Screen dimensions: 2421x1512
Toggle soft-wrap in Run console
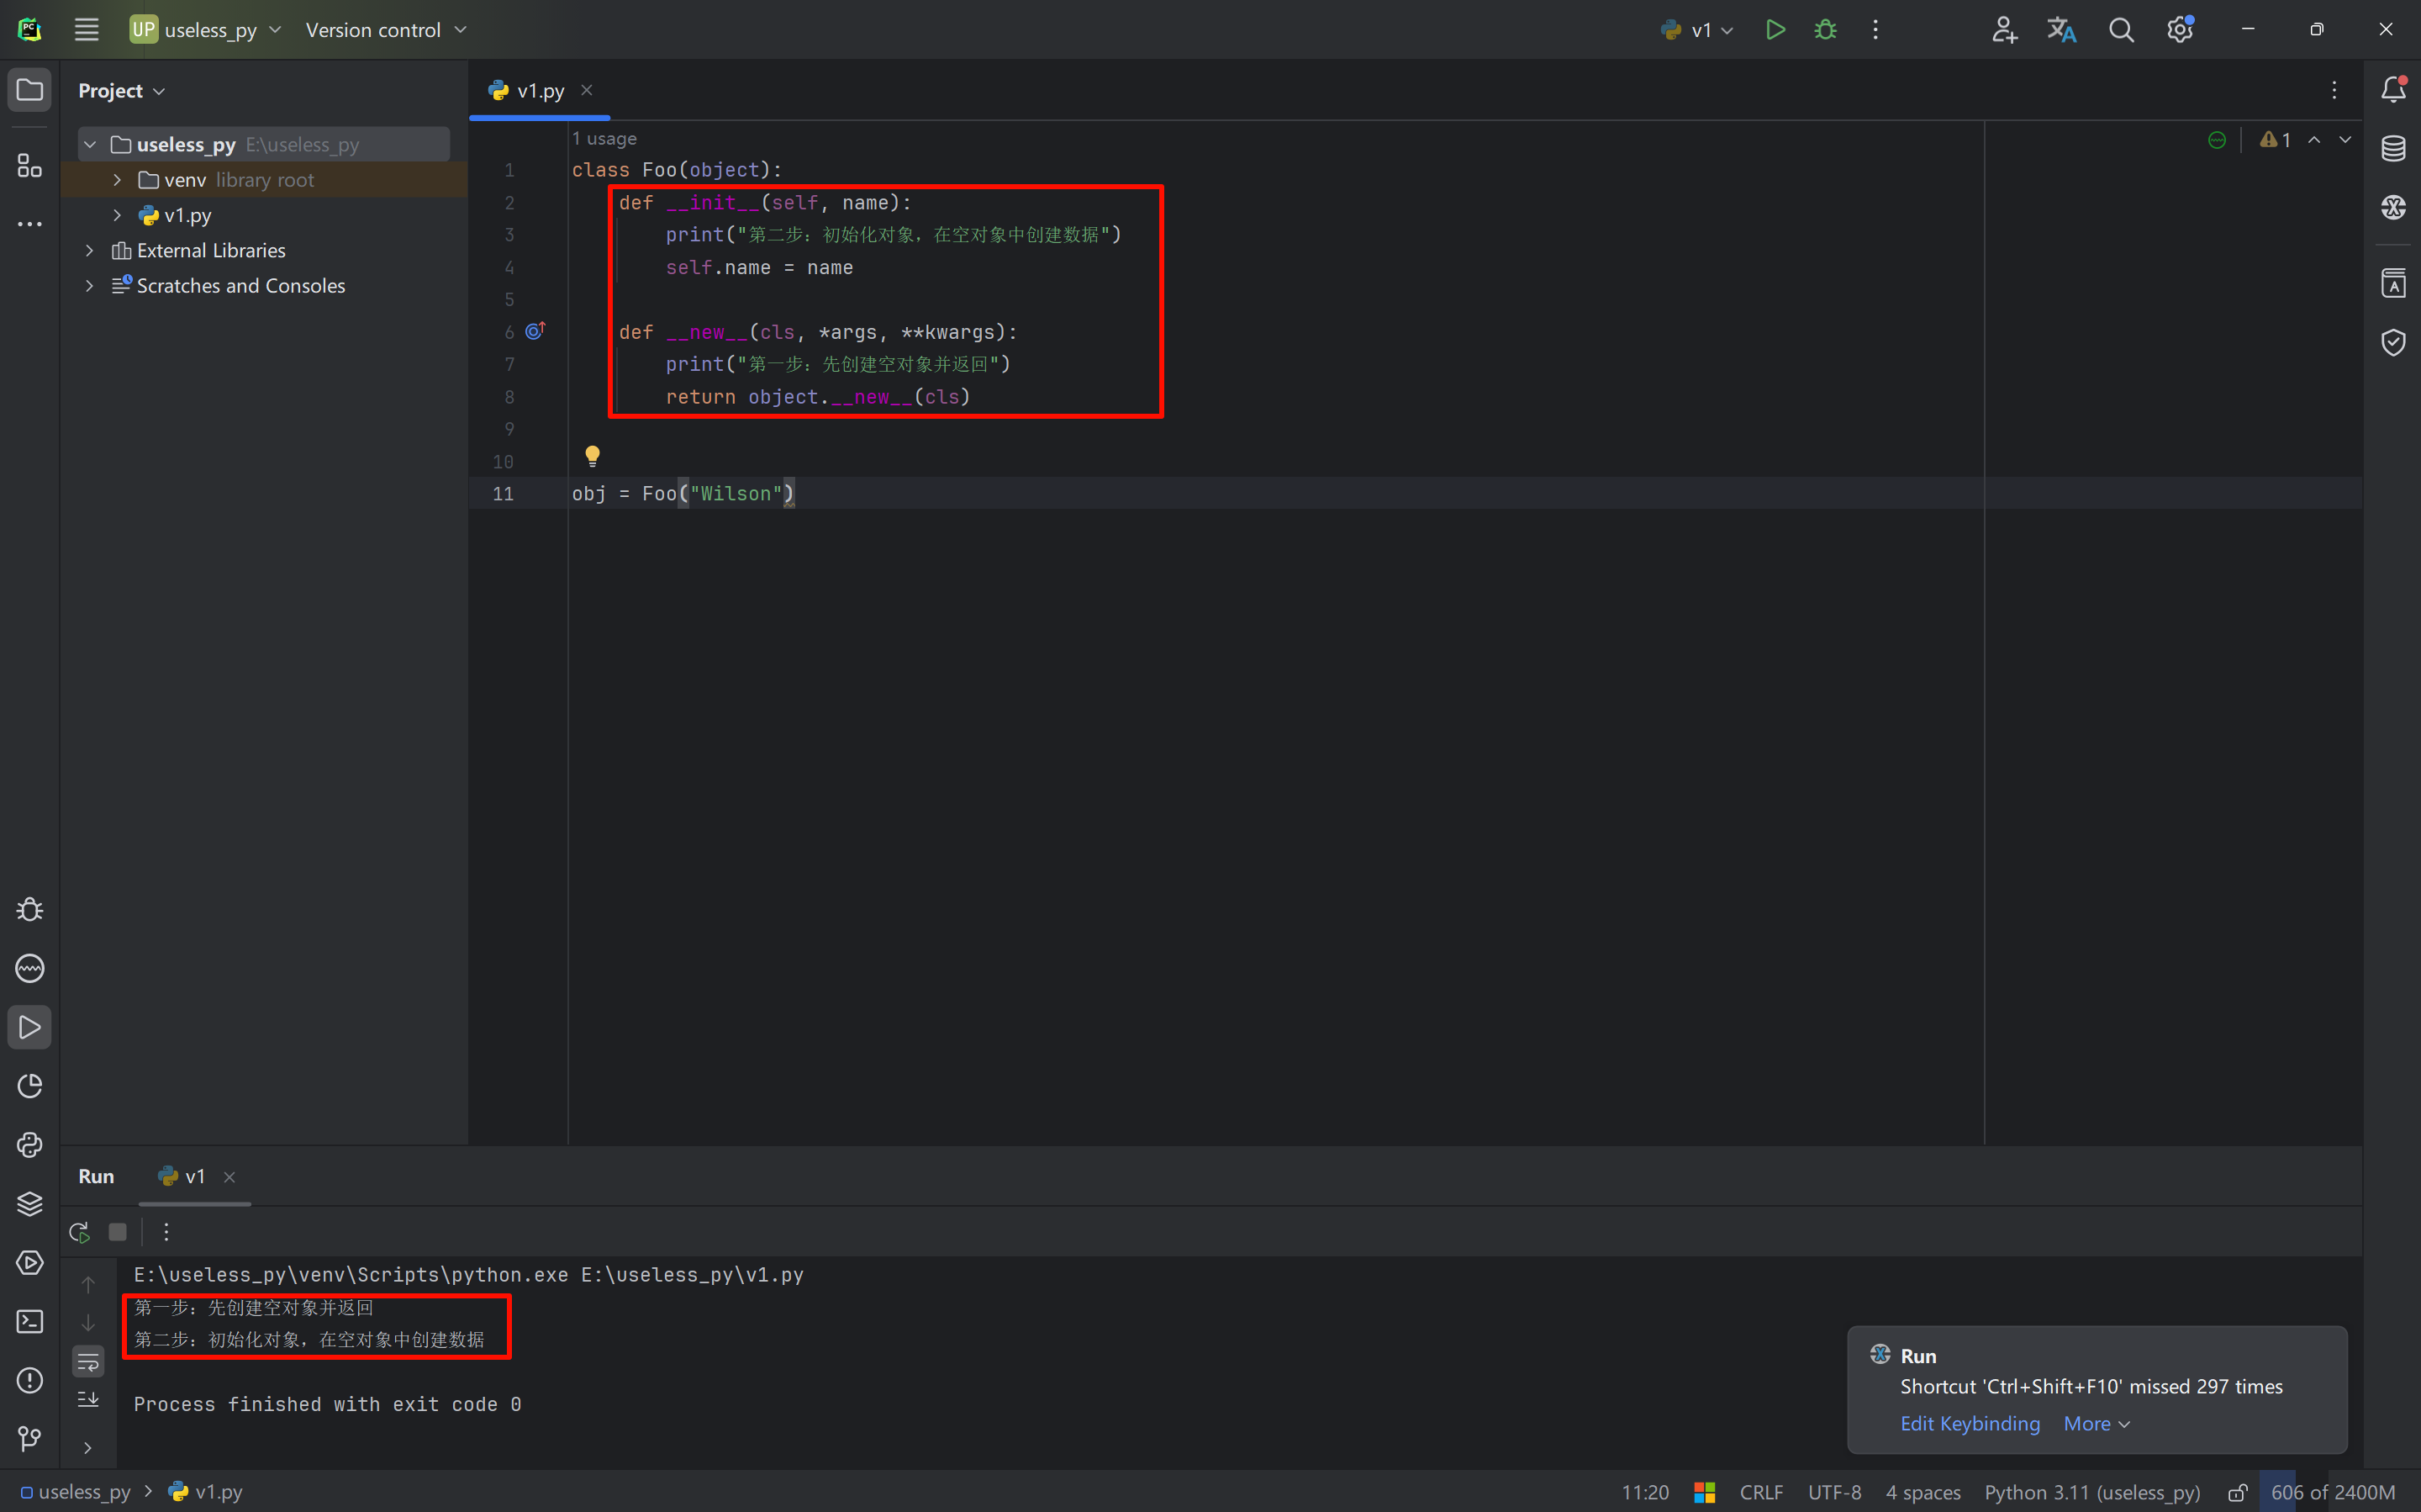(x=88, y=1361)
